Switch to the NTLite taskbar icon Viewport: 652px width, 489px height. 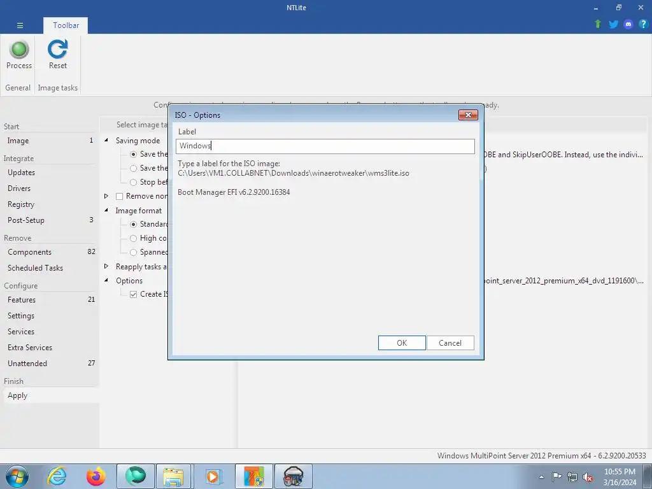[x=254, y=476]
